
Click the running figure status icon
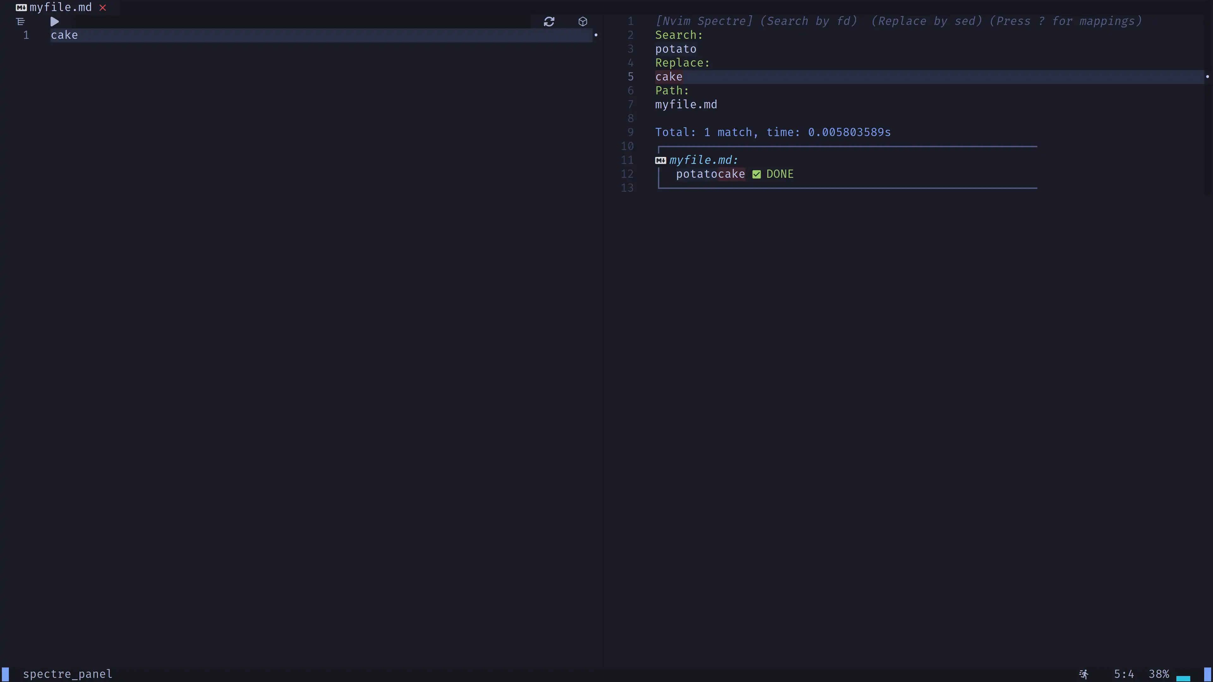tap(1083, 674)
